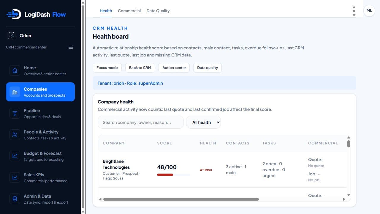Screen dimensions: 380x214
Task: Click the COMPANY column header
Action: pos(114,143)
